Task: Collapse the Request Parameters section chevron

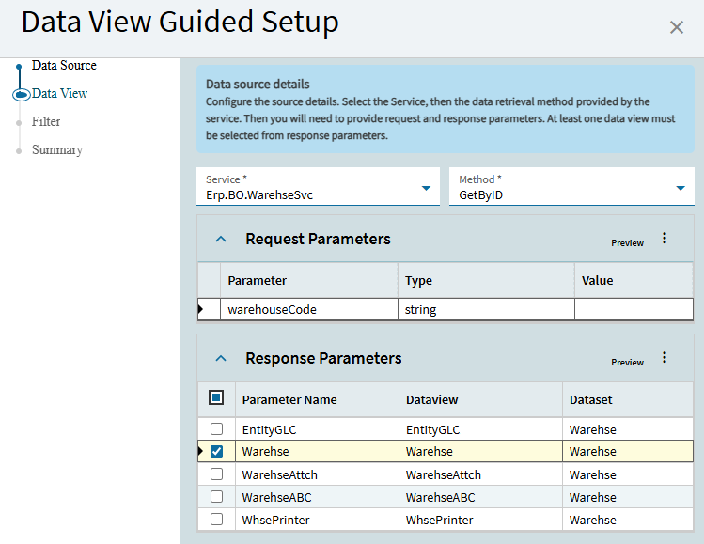Action: point(221,240)
